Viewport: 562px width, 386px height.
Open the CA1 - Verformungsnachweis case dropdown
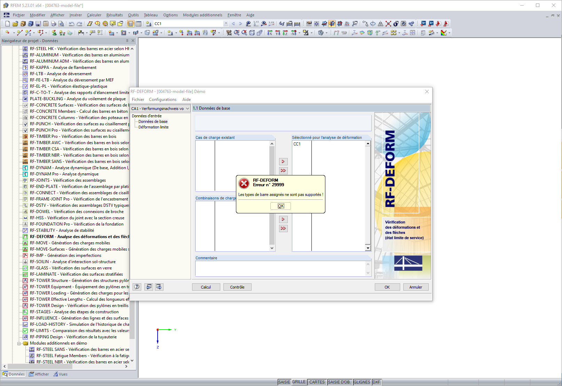[x=188, y=109]
